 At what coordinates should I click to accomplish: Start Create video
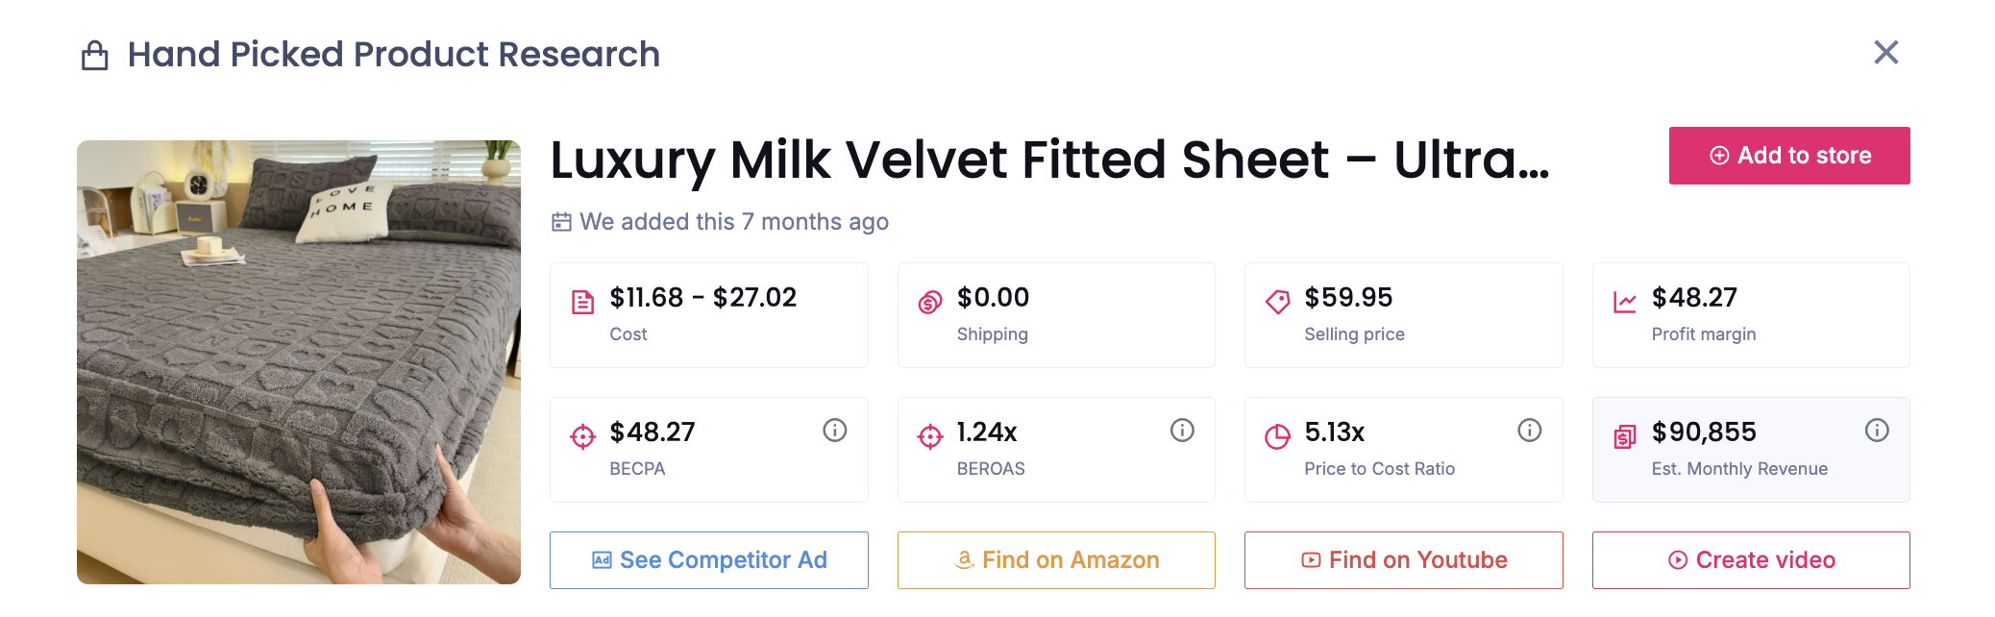pyautogui.click(x=1751, y=559)
